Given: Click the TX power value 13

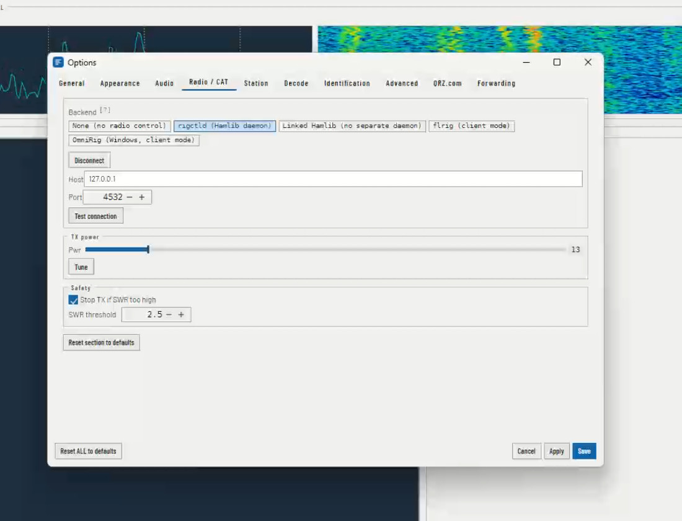Looking at the screenshot, I should point(575,249).
